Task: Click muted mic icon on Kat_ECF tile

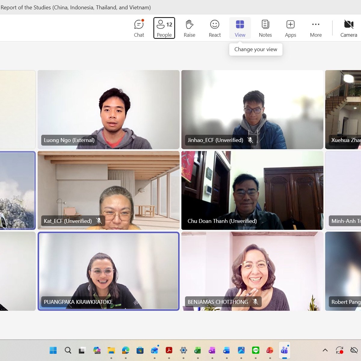Action: [x=99, y=221]
